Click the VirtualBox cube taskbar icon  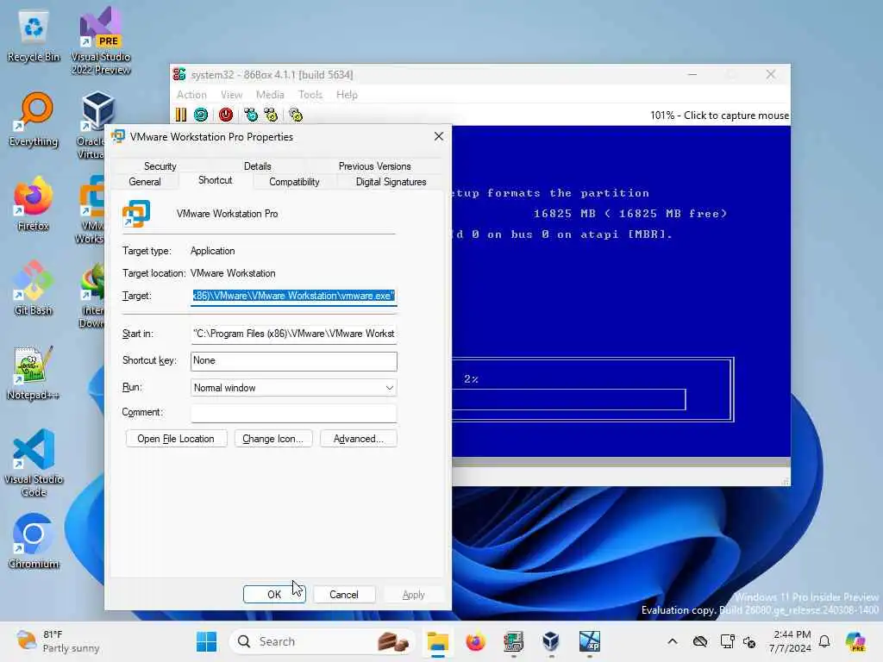[551, 641]
